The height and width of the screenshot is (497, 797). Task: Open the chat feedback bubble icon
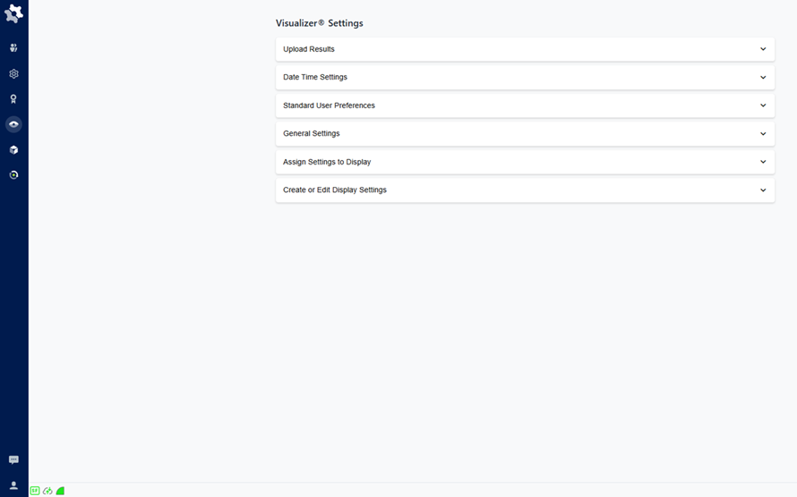tap(13, 459)
